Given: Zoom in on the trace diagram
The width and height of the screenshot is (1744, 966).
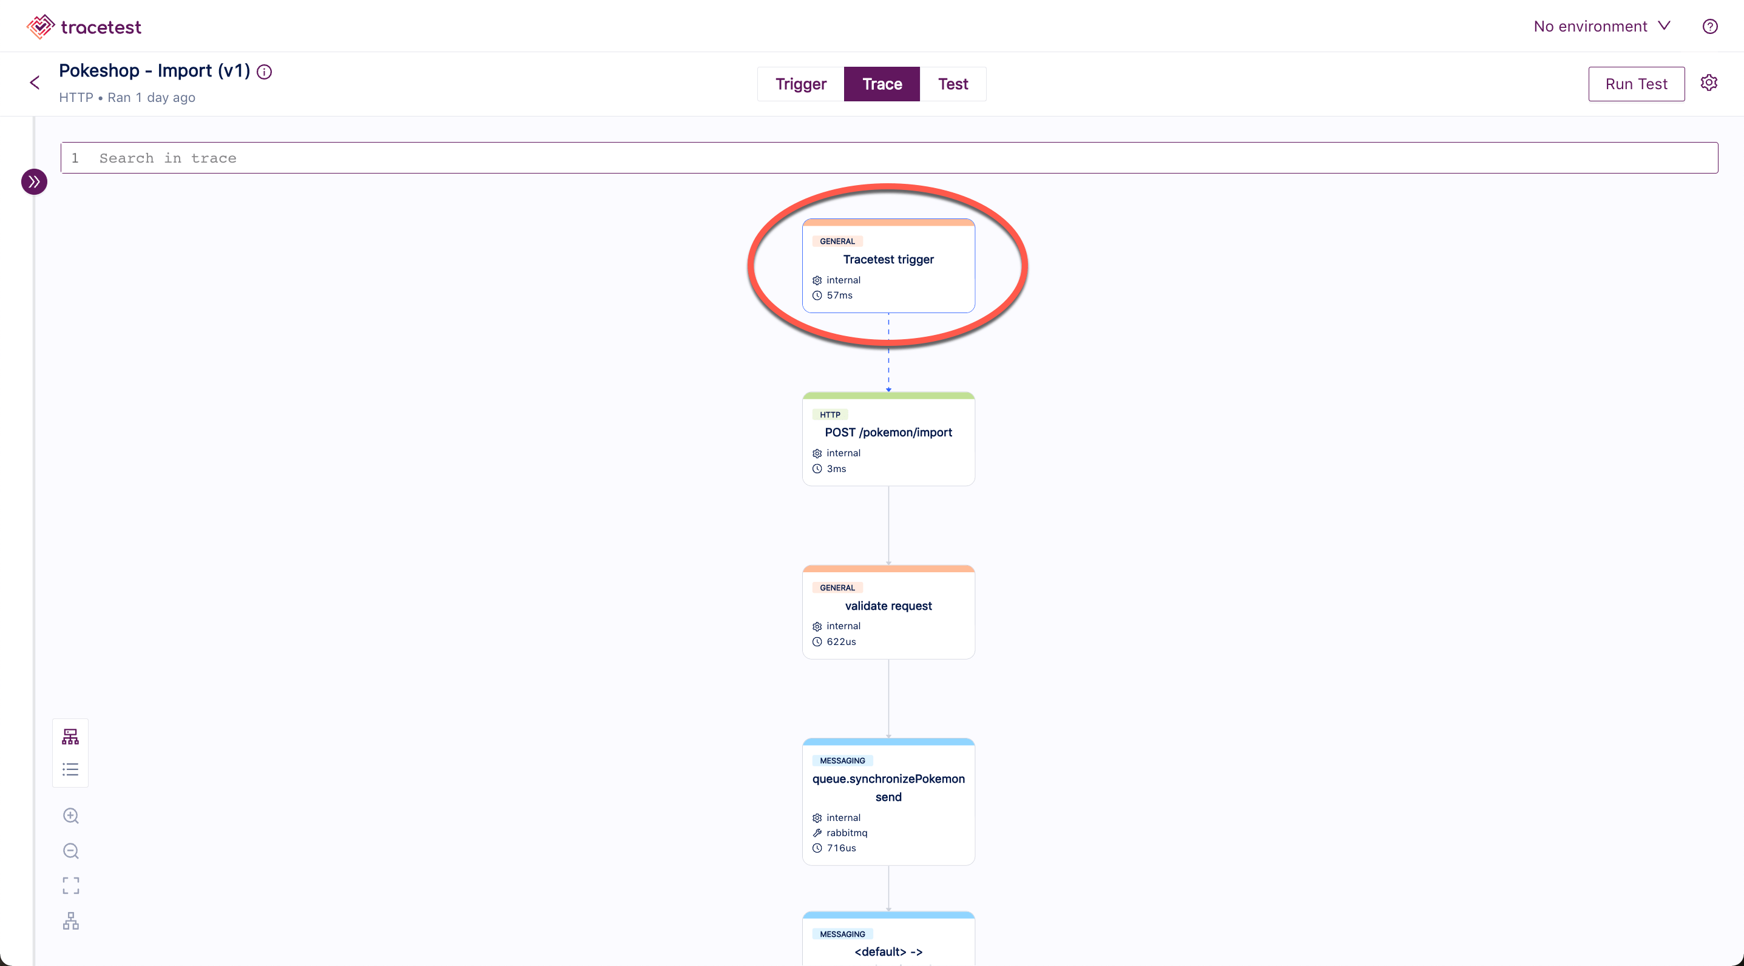Looking at the screenshot, I should pos(70,816).
